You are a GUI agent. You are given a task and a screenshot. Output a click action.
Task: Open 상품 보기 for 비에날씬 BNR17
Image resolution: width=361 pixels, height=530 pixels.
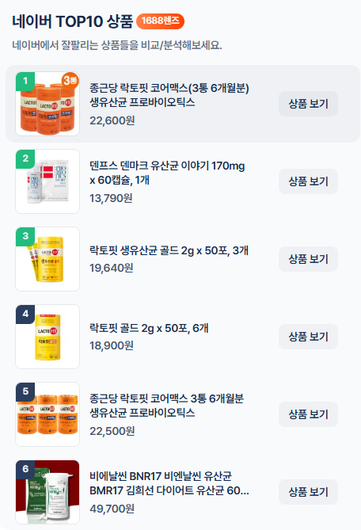coord(308,492)
